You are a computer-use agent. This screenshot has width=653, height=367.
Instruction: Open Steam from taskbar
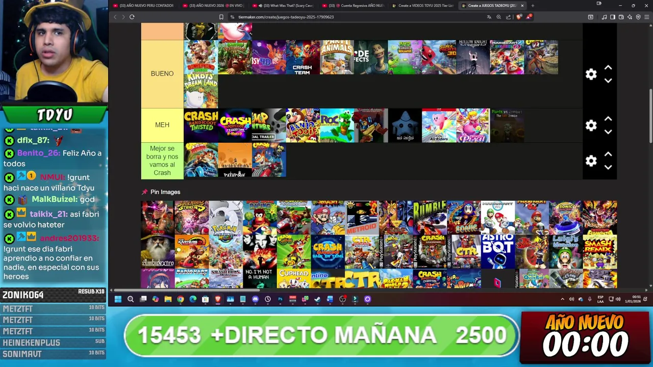[317, 299]
